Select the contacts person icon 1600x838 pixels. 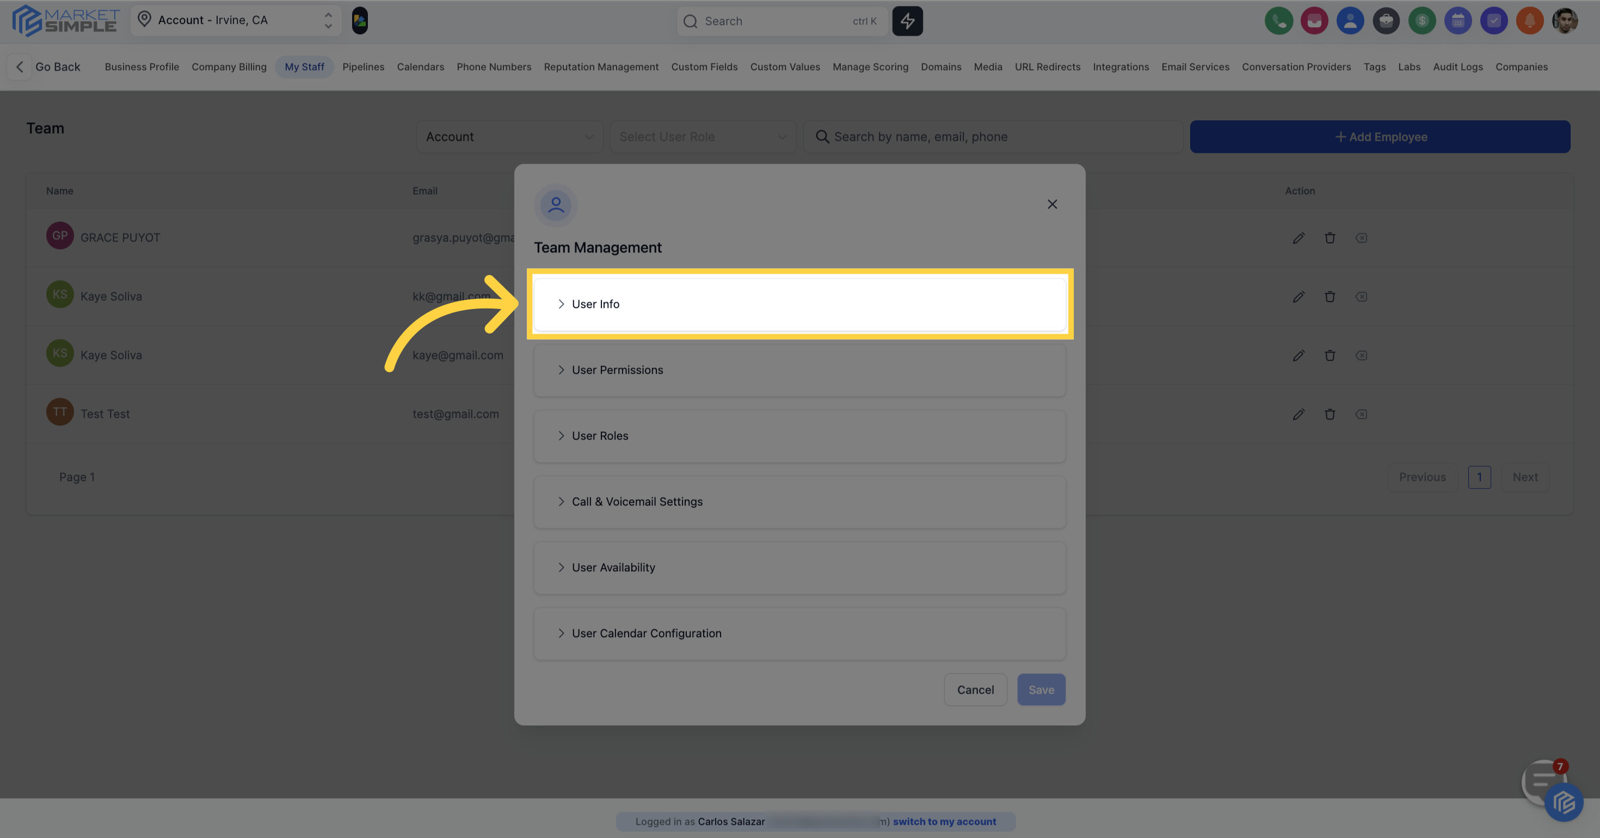click(x=1350, y=21)
